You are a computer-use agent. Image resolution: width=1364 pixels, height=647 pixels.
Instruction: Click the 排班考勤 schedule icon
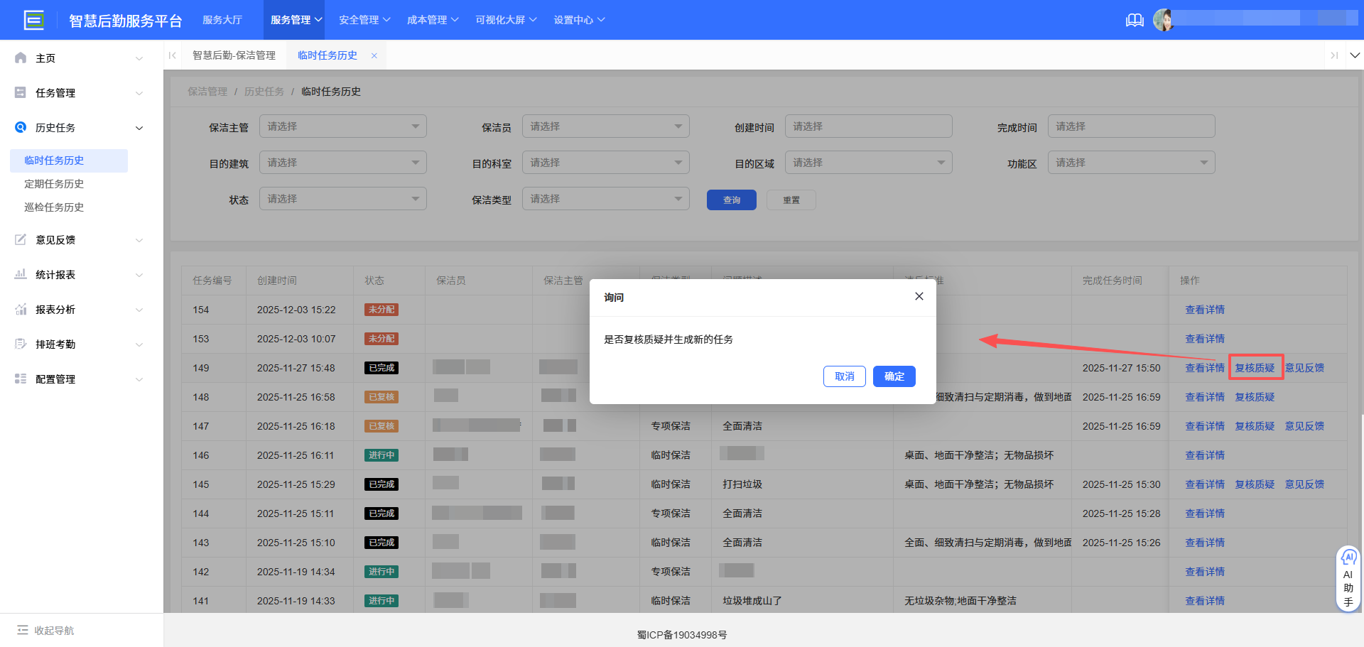coord(20,344)
